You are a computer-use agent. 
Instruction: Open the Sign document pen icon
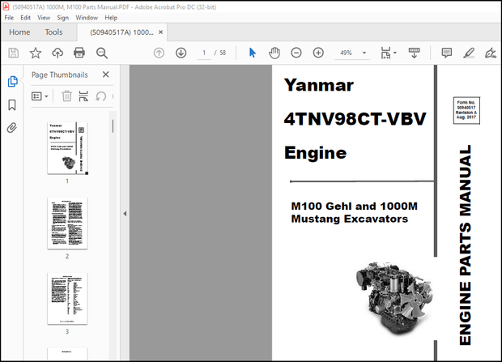[491, 53]
